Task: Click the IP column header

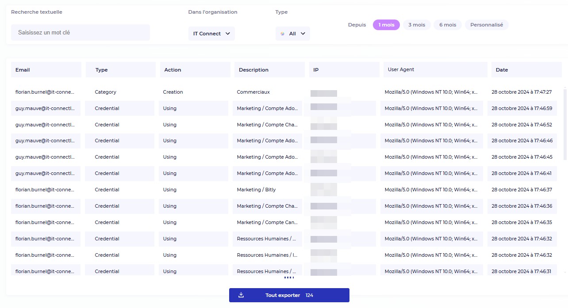Action: [344, 70]
